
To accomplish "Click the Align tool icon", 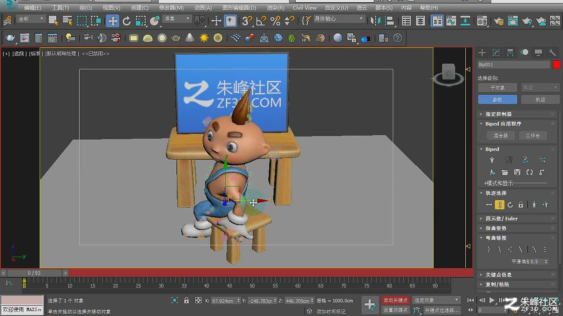I will click(389, 21).
